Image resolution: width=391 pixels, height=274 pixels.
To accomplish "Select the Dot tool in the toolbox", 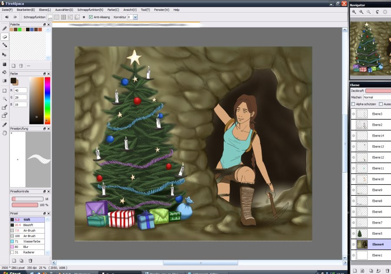I will click(4, 45).
